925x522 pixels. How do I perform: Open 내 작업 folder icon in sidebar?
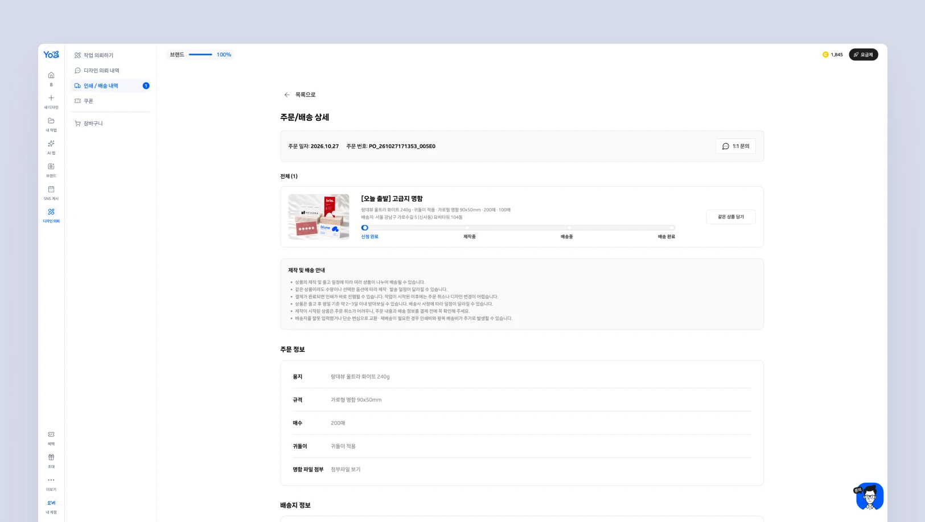[x=51, y=121]
